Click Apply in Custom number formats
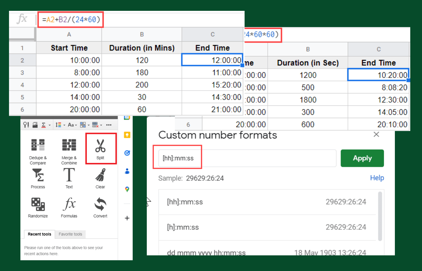 (x=362, y=158)
